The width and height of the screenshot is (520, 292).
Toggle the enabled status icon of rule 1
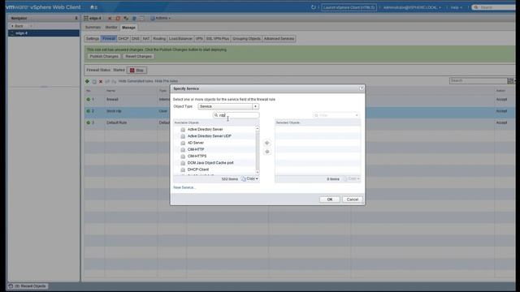tap(89, 99)
